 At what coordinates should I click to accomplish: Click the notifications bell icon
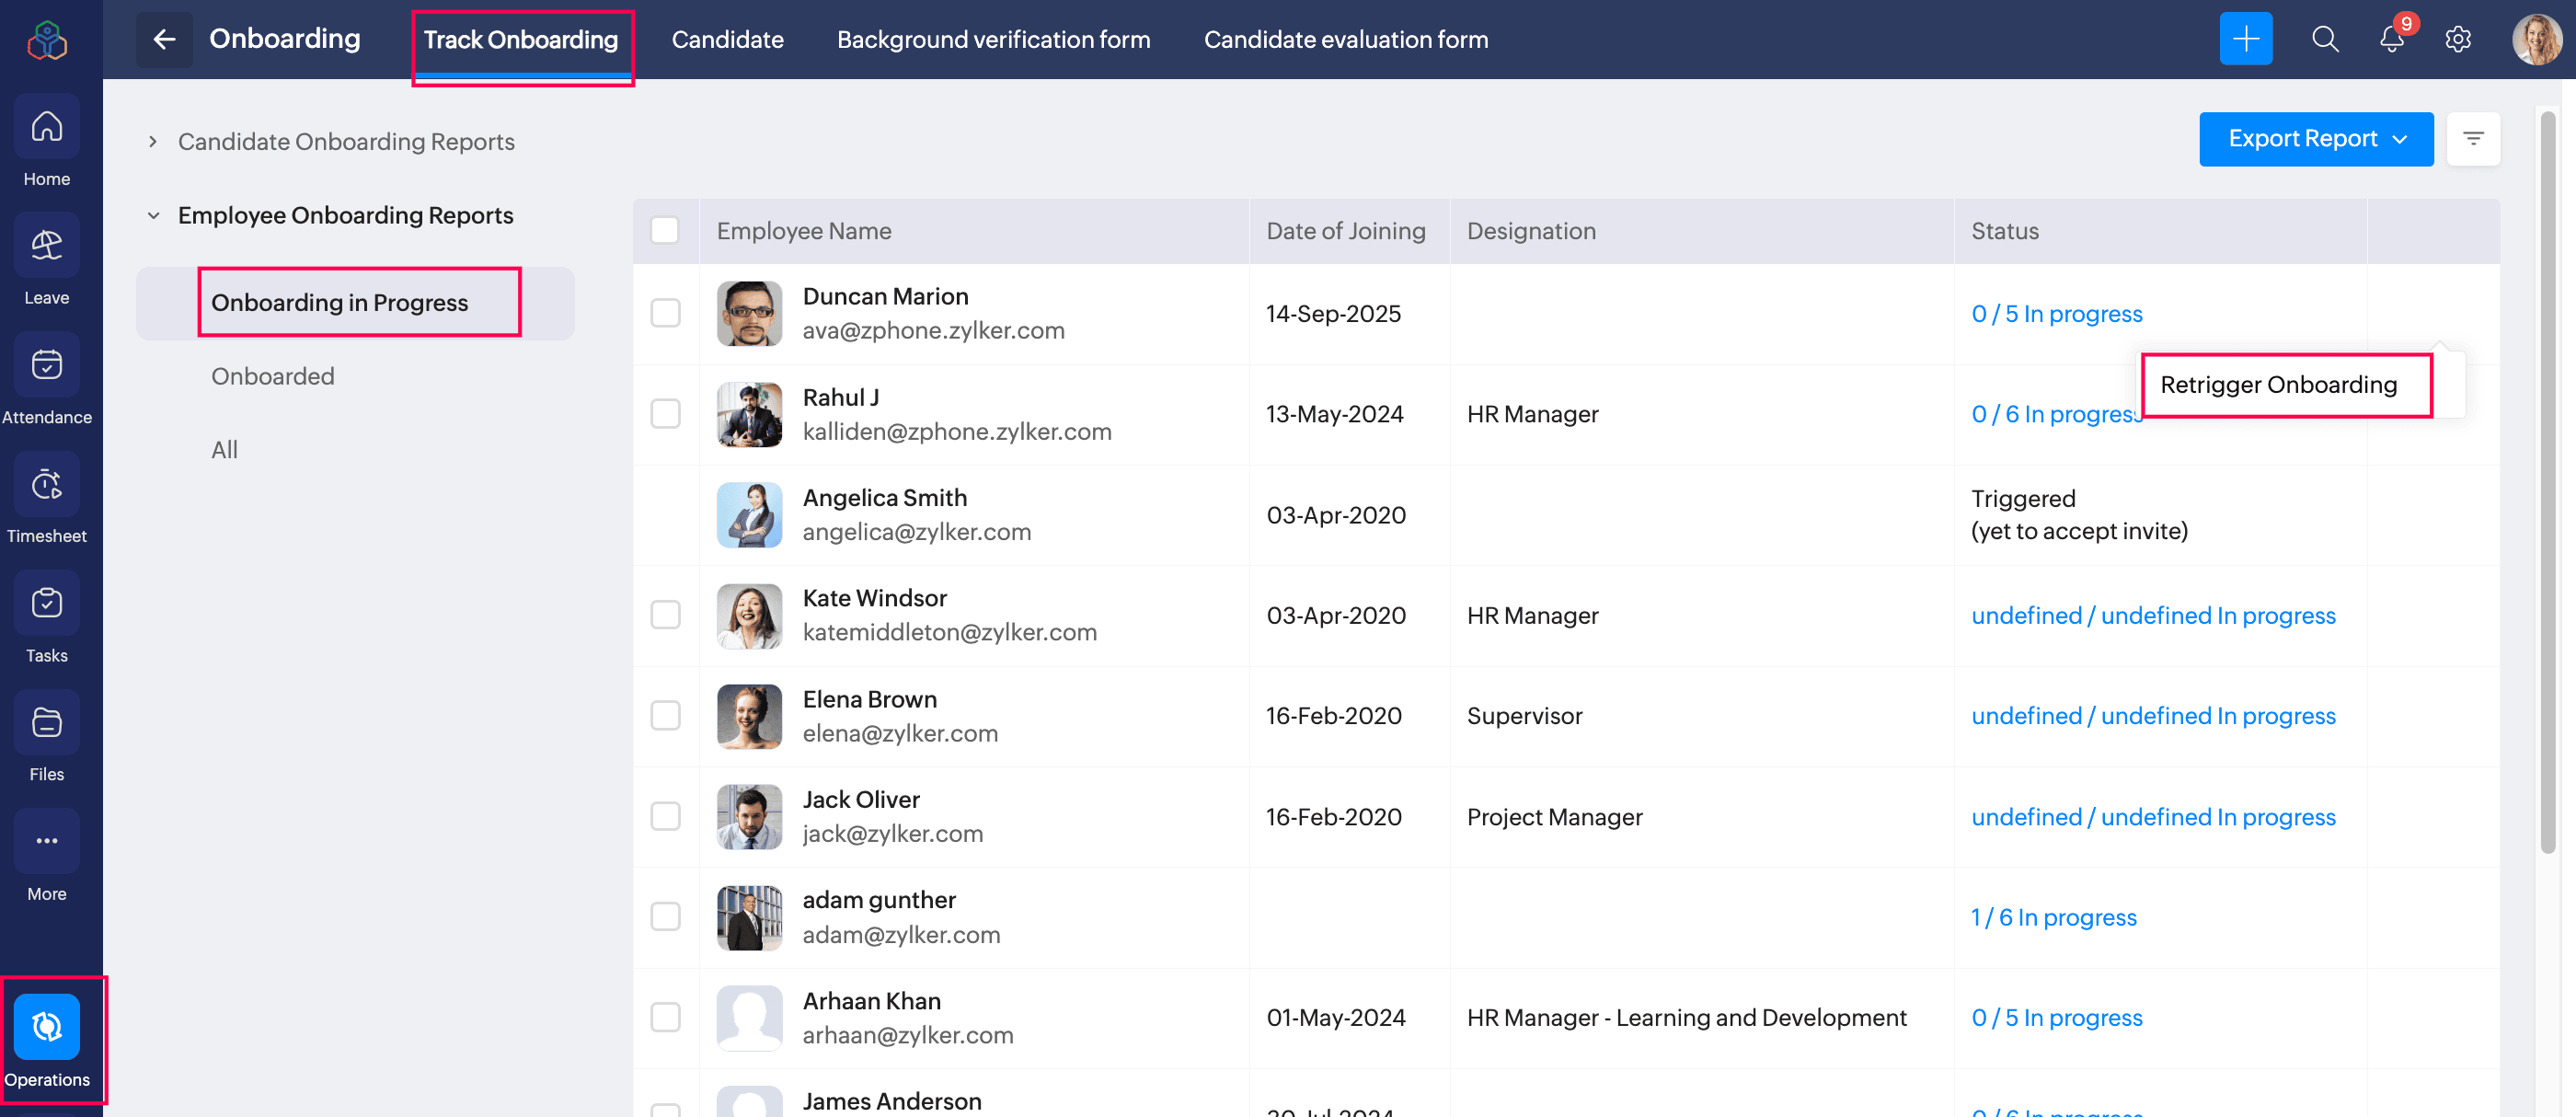(x=2390, y=40)
